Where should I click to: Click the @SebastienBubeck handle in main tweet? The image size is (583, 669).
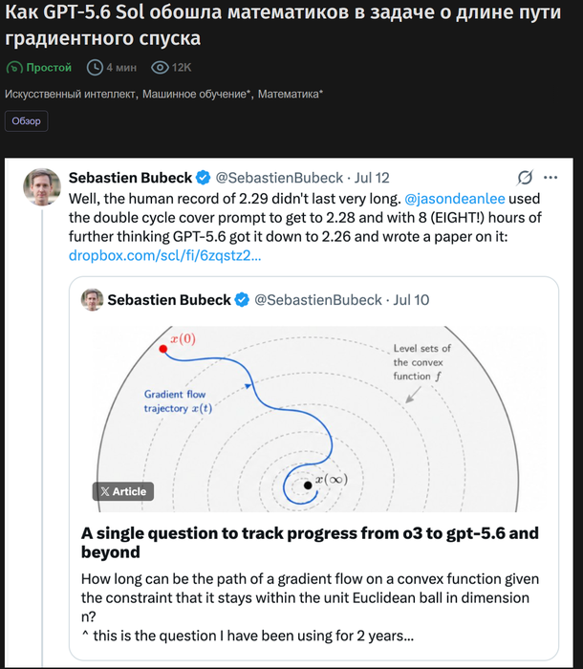tap(279, 178)
